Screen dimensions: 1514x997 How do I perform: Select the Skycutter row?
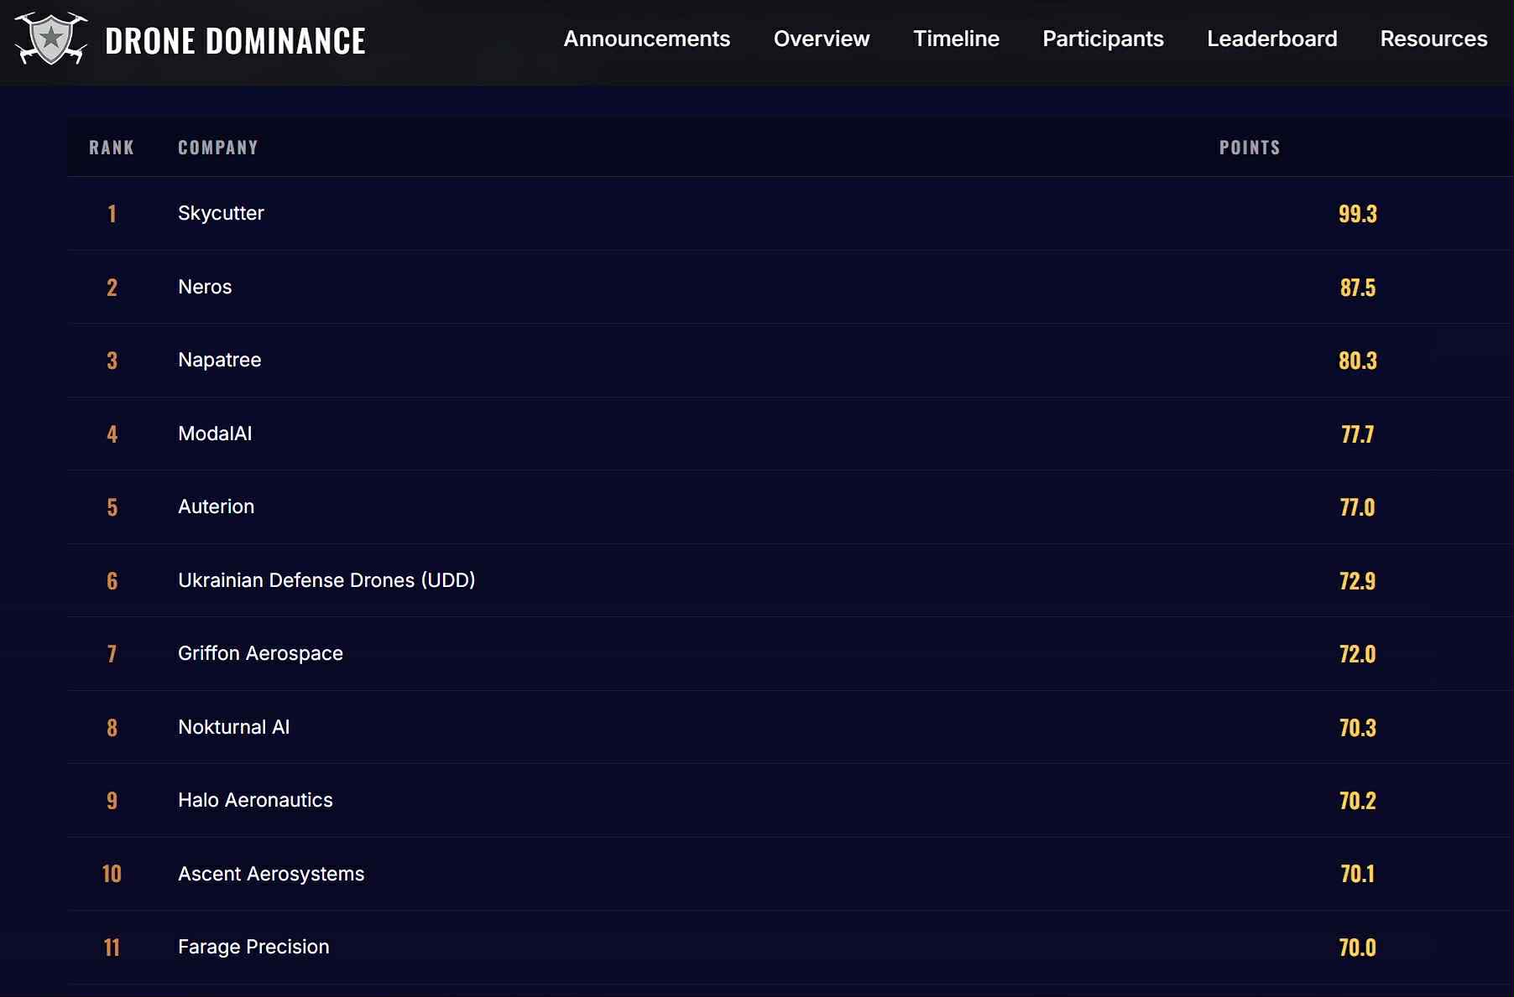click(x=221, y=213)
